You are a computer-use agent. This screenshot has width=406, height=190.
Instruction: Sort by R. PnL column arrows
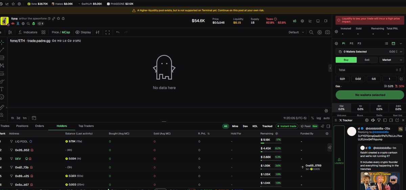tap(209, 134)
